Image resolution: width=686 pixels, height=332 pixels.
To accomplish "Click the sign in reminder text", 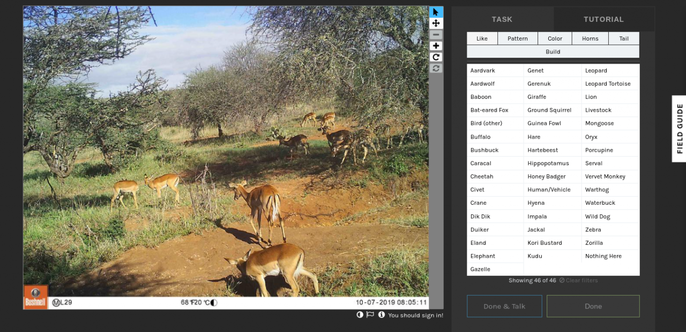I will (415, 315).
